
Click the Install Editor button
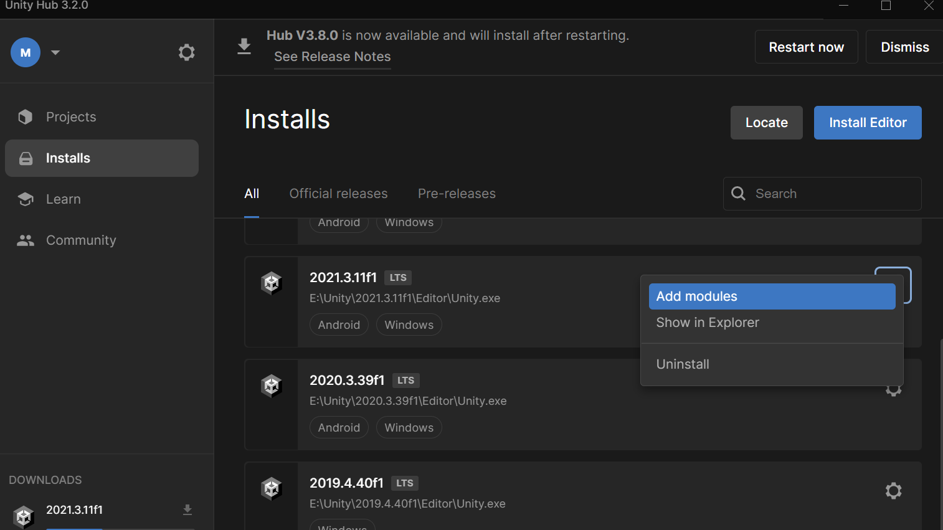tap(868, 123)
